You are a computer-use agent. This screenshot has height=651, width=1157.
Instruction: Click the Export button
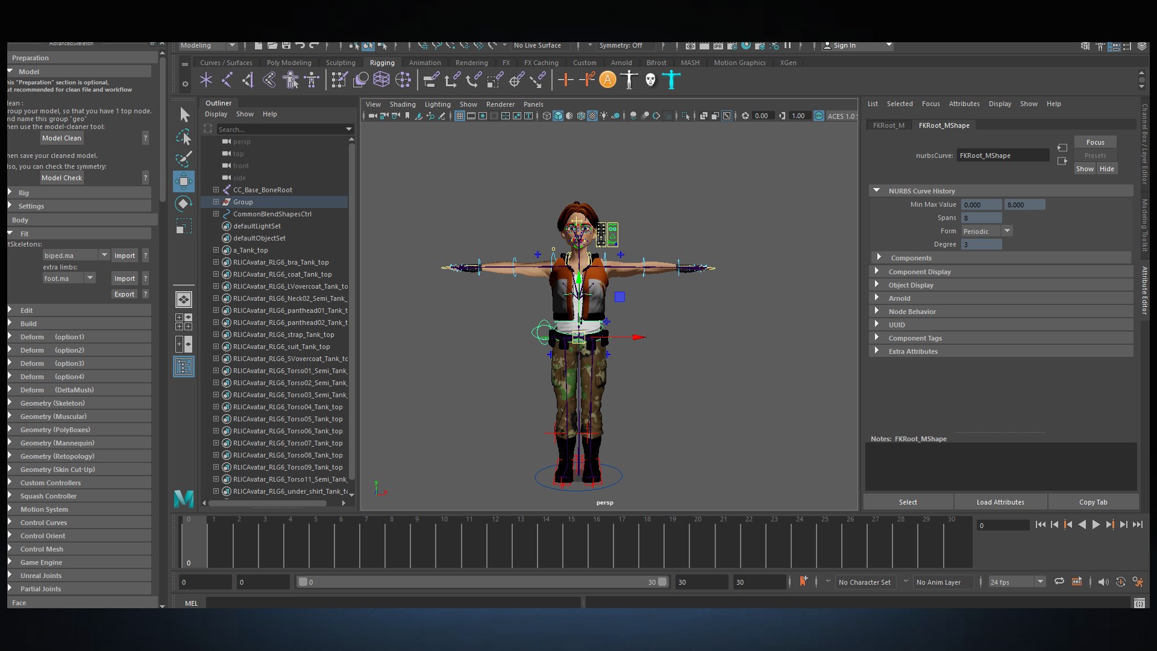coord(124,294)
